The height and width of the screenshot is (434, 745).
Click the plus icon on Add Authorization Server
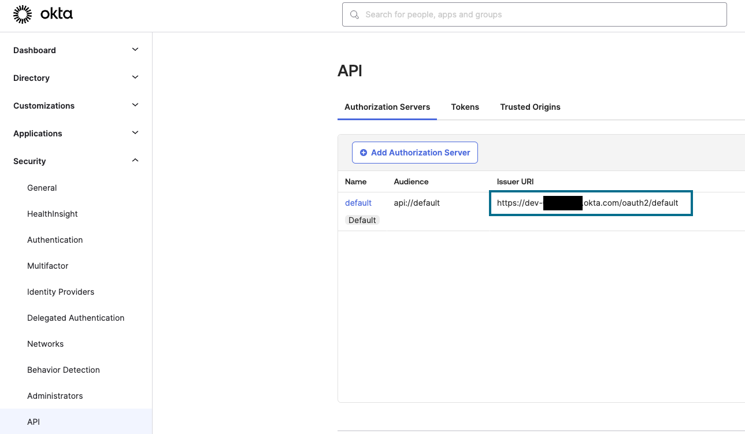point(364,153)
